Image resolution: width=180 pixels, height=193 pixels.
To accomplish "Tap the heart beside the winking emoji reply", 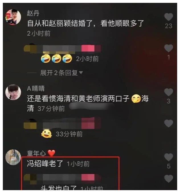I will [169, 123].
